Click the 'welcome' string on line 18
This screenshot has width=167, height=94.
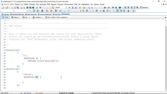pyautogui.click(x=50, y=61)
